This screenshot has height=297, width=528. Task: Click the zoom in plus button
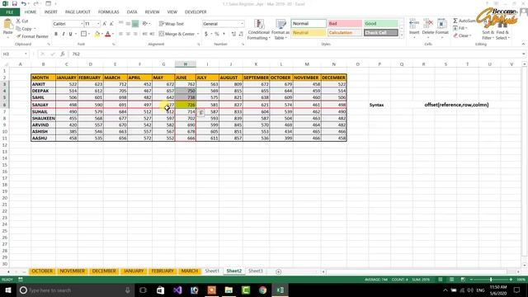coord(511,280)
